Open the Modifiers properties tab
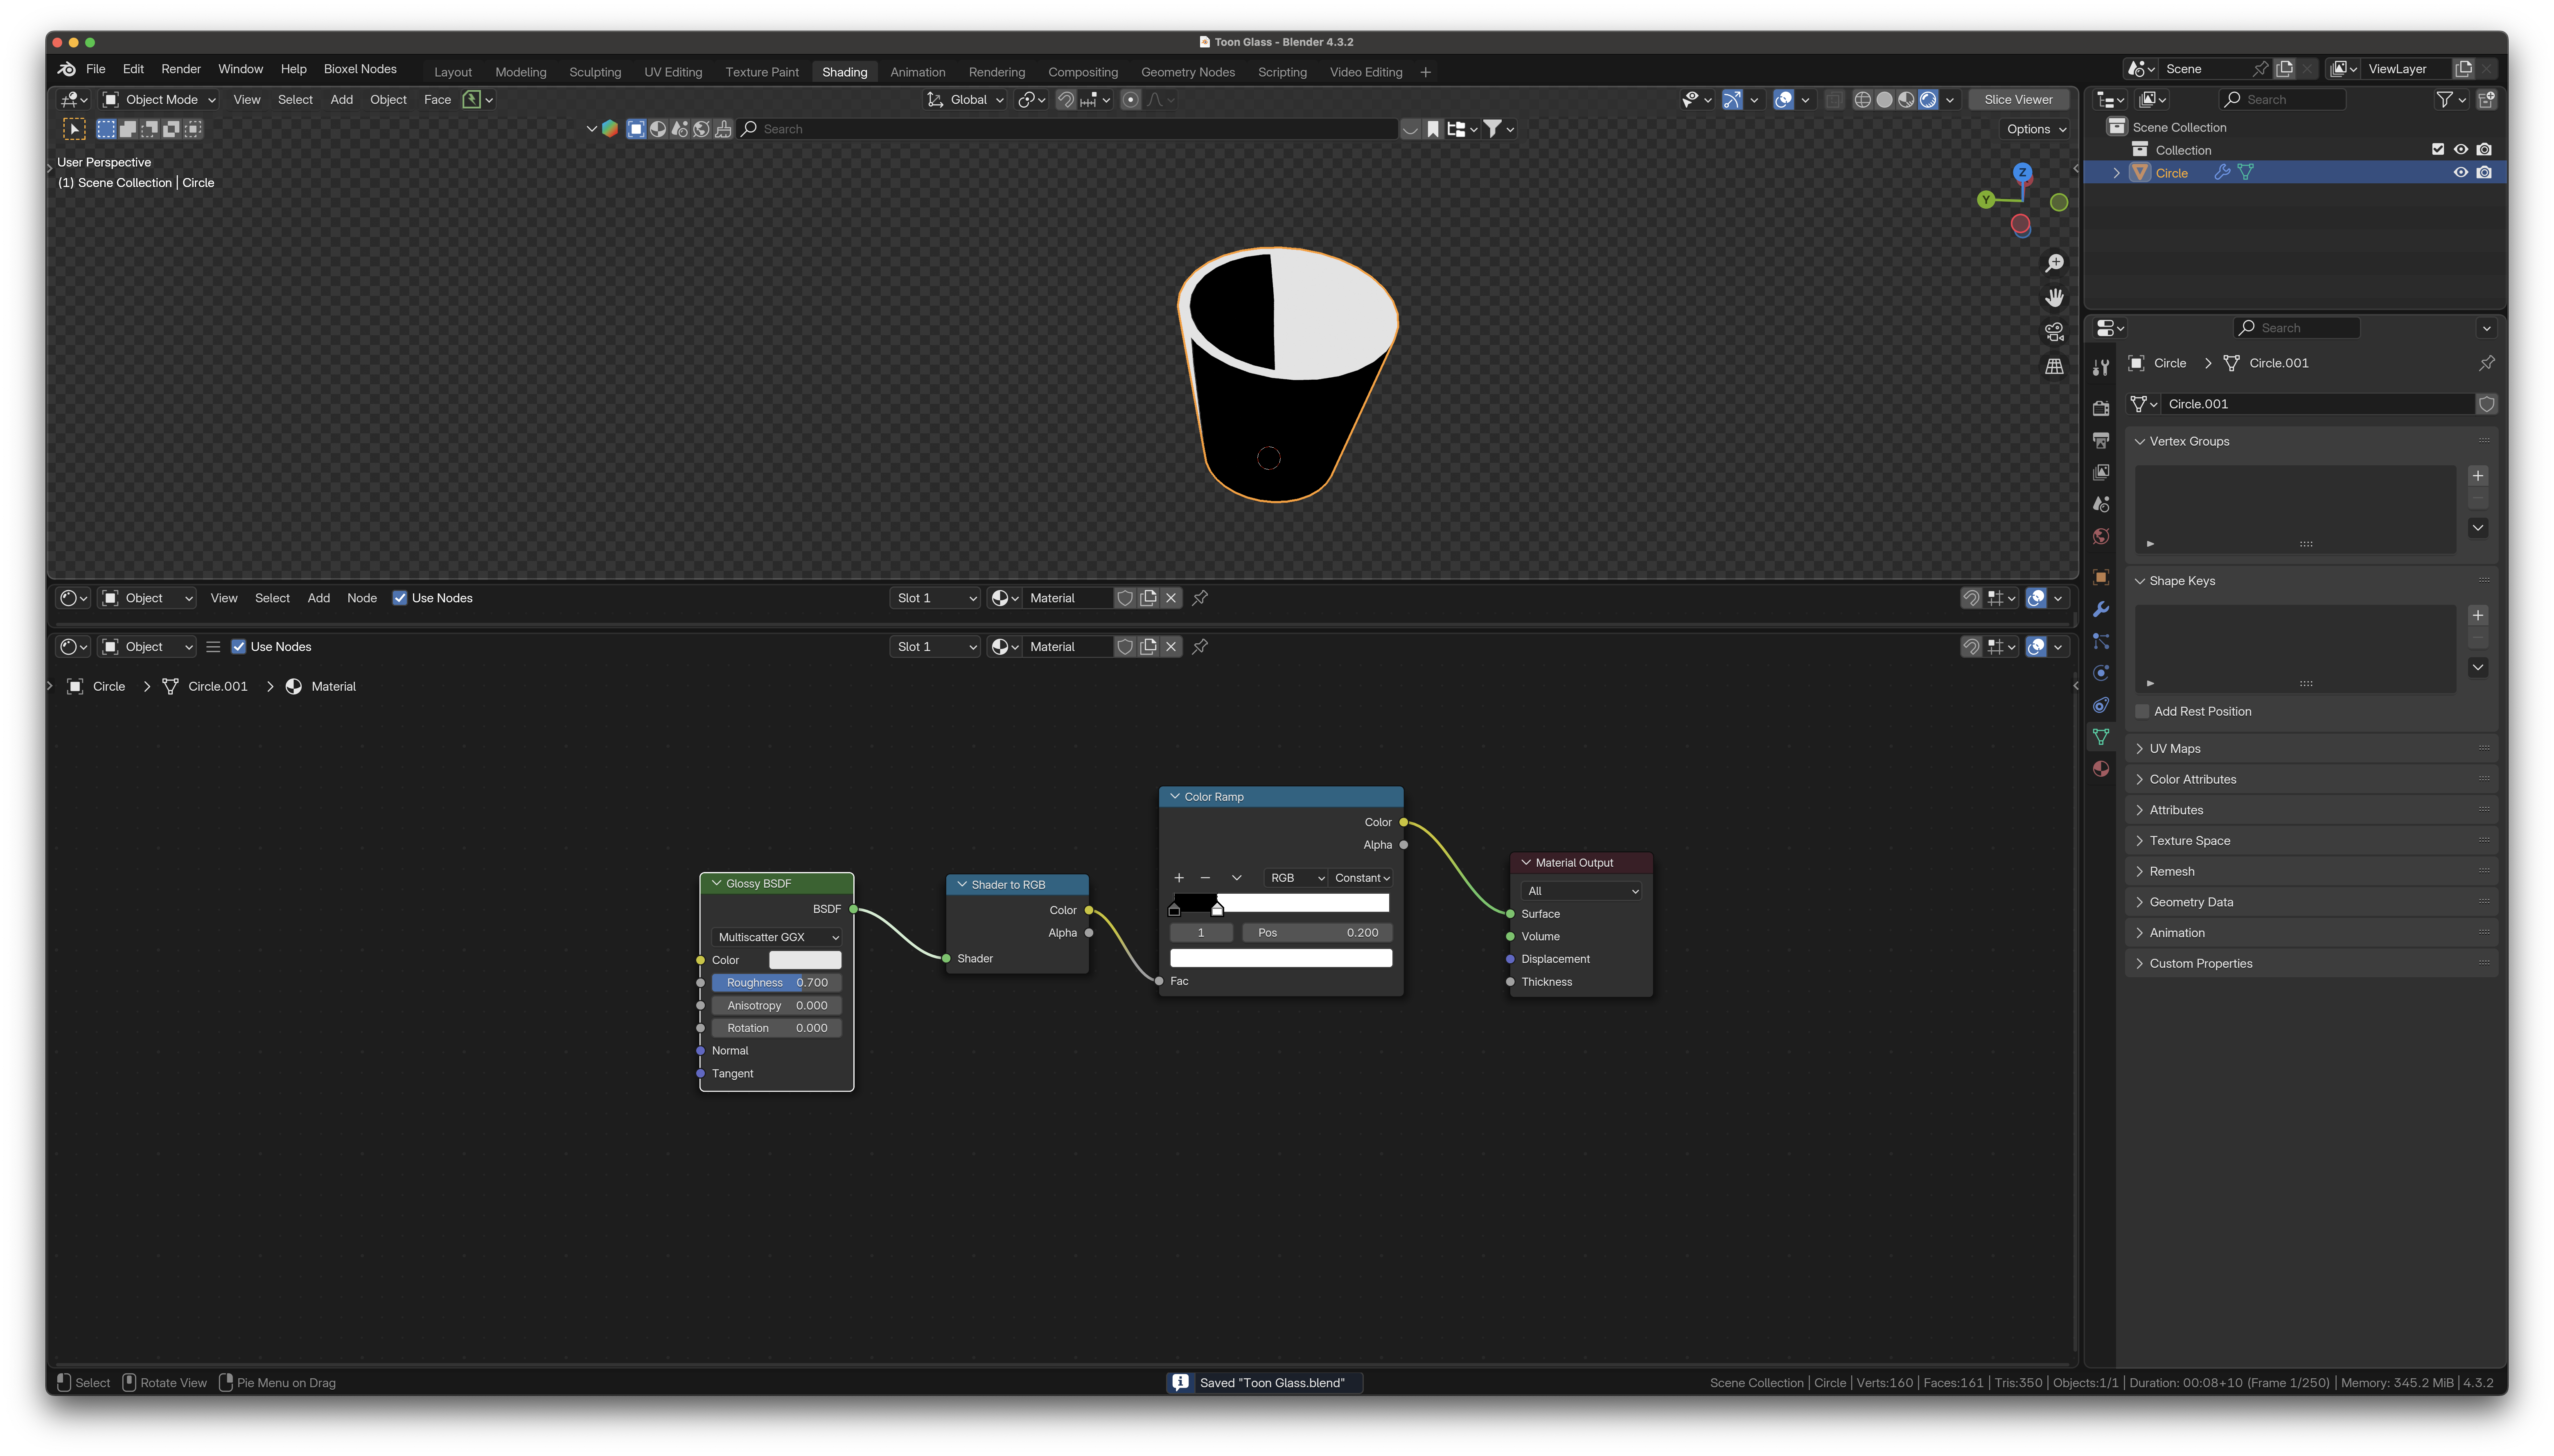Image resolution: width=2554 pixels, height=1456 pixels. (2101, 609)
